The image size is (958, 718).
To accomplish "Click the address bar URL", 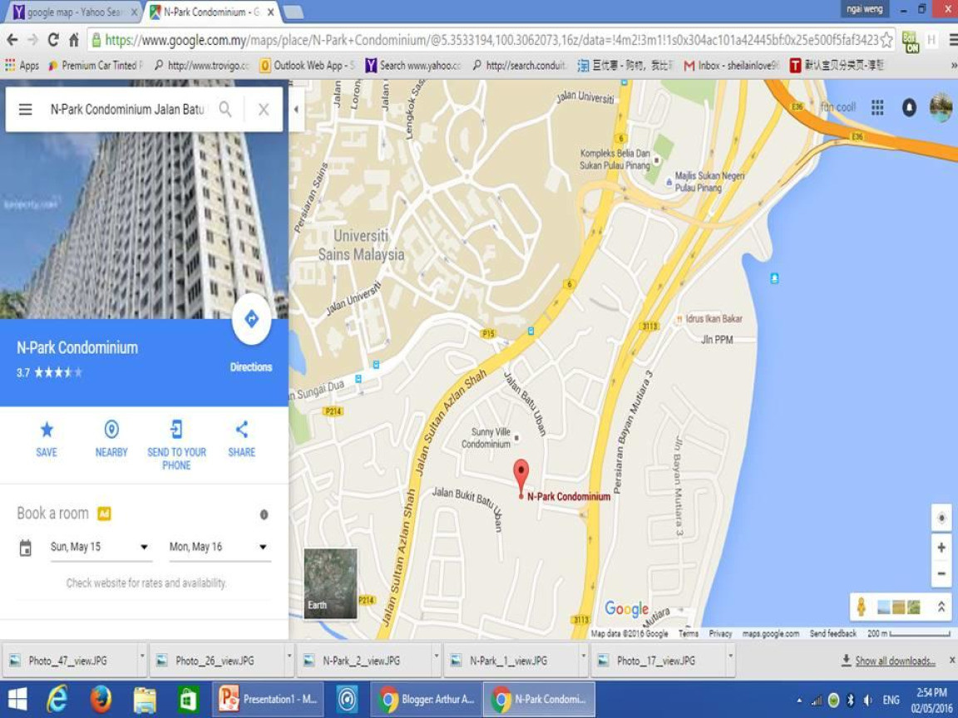I will click(491, 40).
